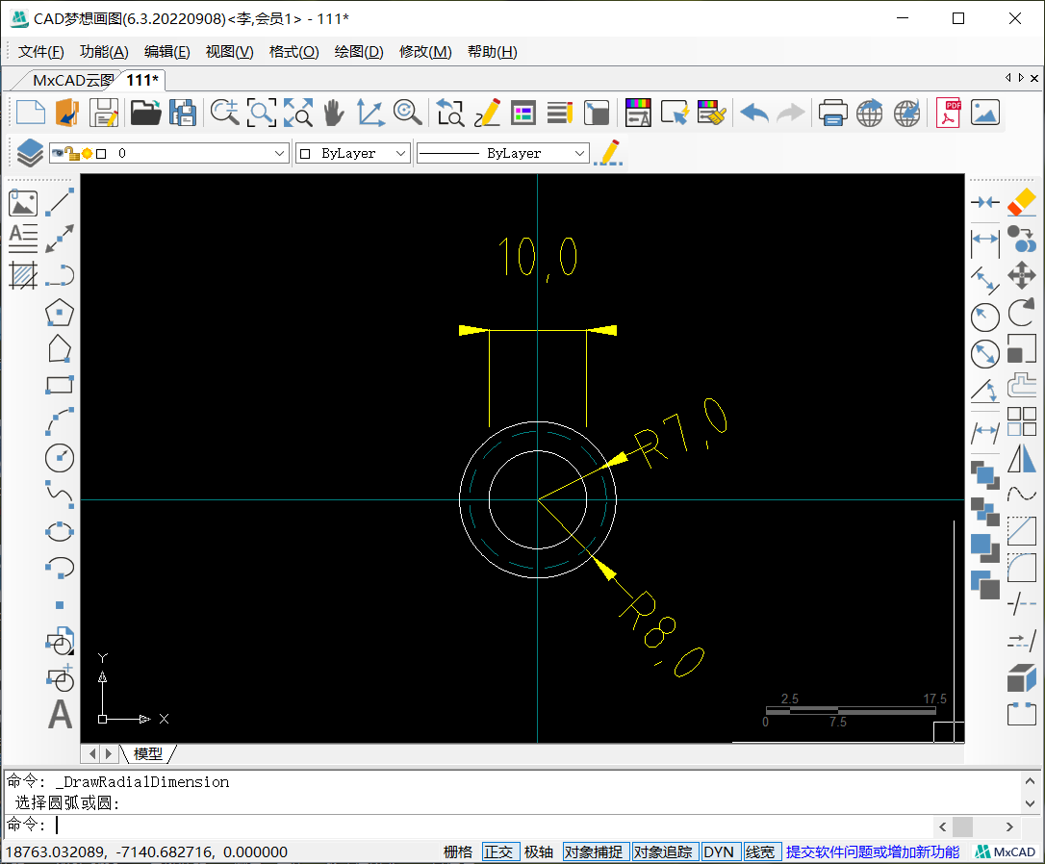Click the Redo arrow icon
This screenshot has width=1045, height=864.
(x=790, y=112)
